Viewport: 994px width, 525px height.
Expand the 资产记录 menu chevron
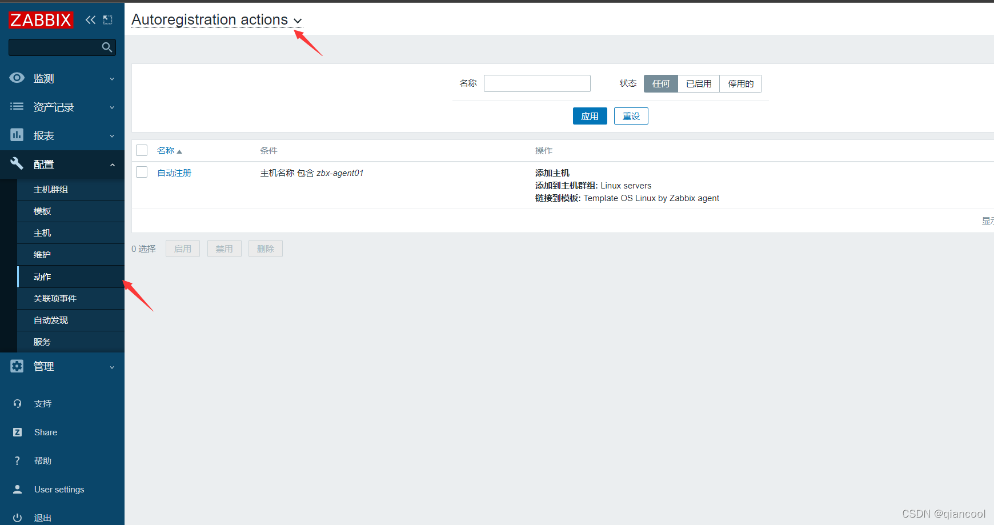point(112,107)
